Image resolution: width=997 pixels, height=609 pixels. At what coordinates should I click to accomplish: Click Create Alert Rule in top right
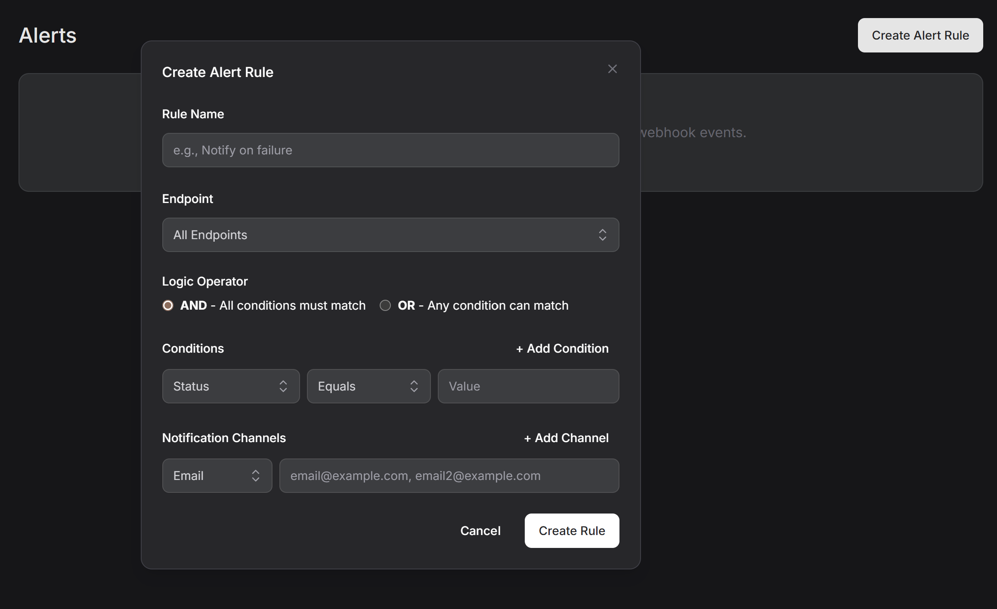(920, 35)
